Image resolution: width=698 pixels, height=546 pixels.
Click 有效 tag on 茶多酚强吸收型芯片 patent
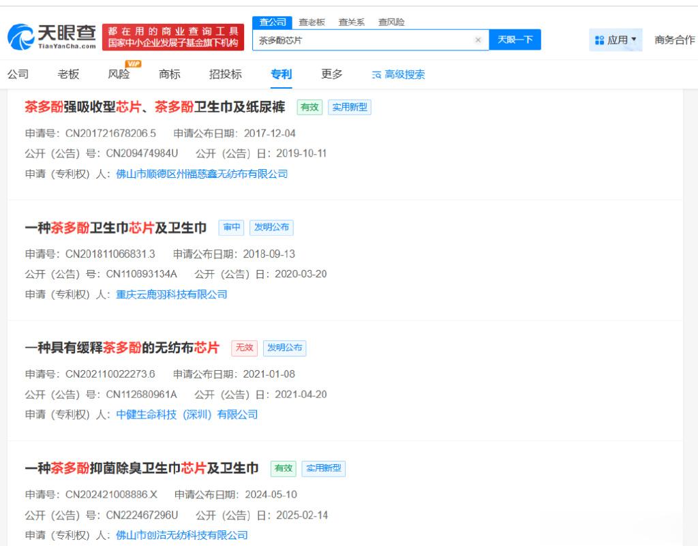tap(309, 107)
